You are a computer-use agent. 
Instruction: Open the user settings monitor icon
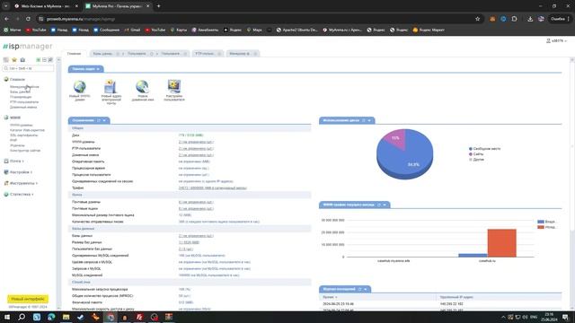point(174,86)
